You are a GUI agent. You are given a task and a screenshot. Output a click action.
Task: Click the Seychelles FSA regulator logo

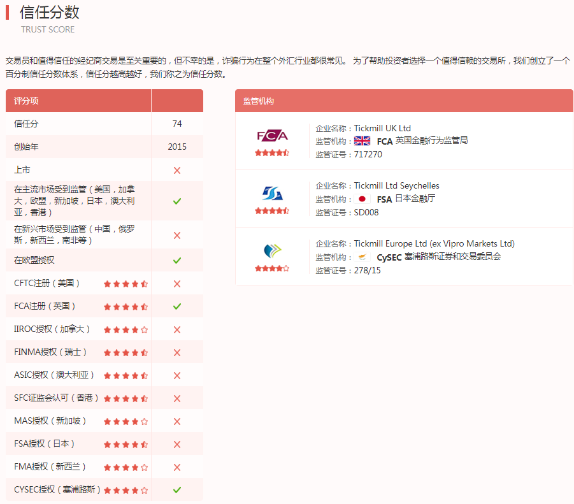273,193
